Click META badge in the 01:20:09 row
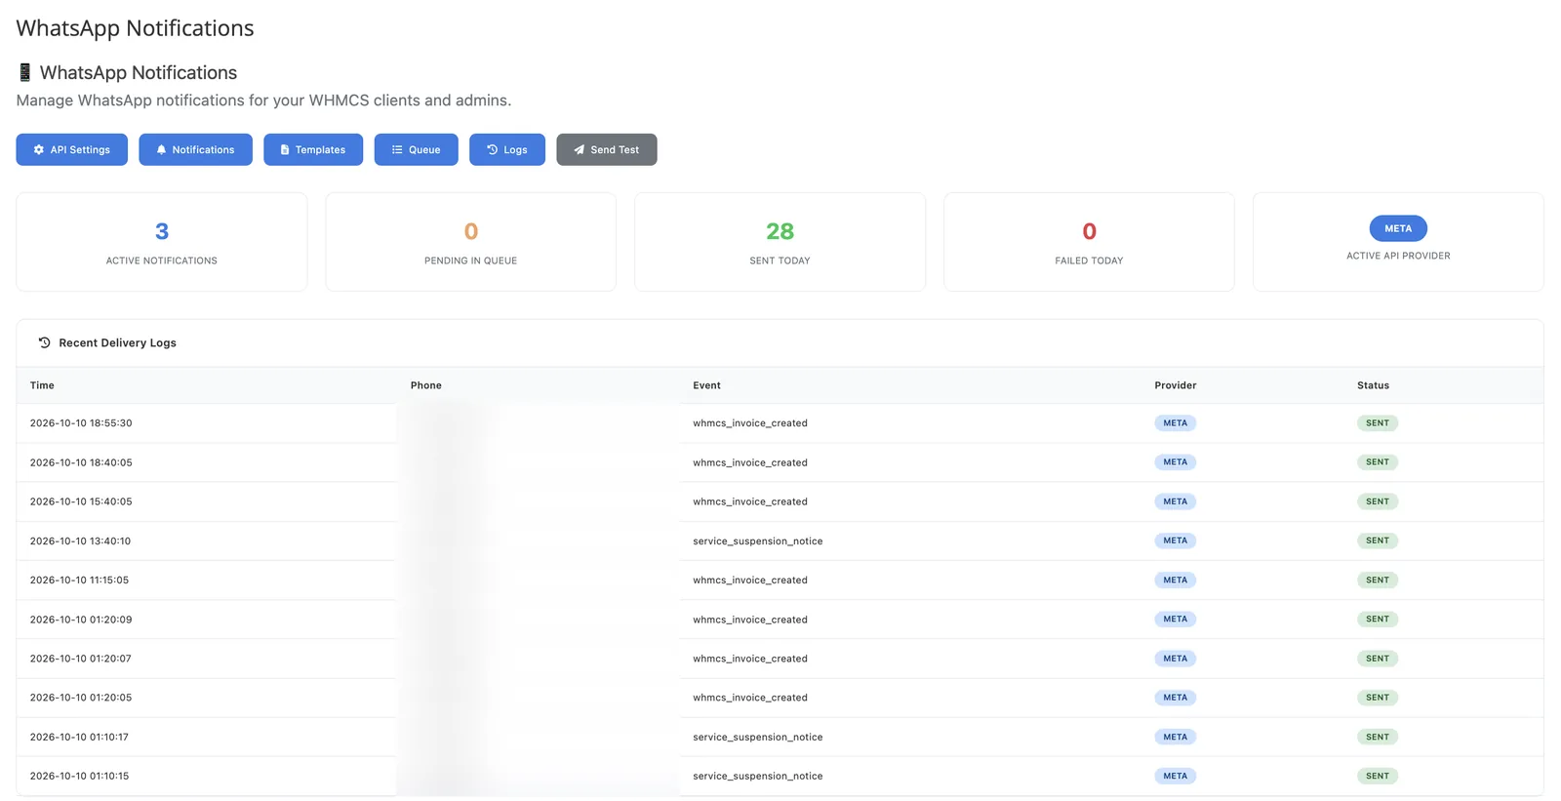Image resolution: width=1561 pixels, height=801 pixels. pyautogui.click(x=1176, y=620)
